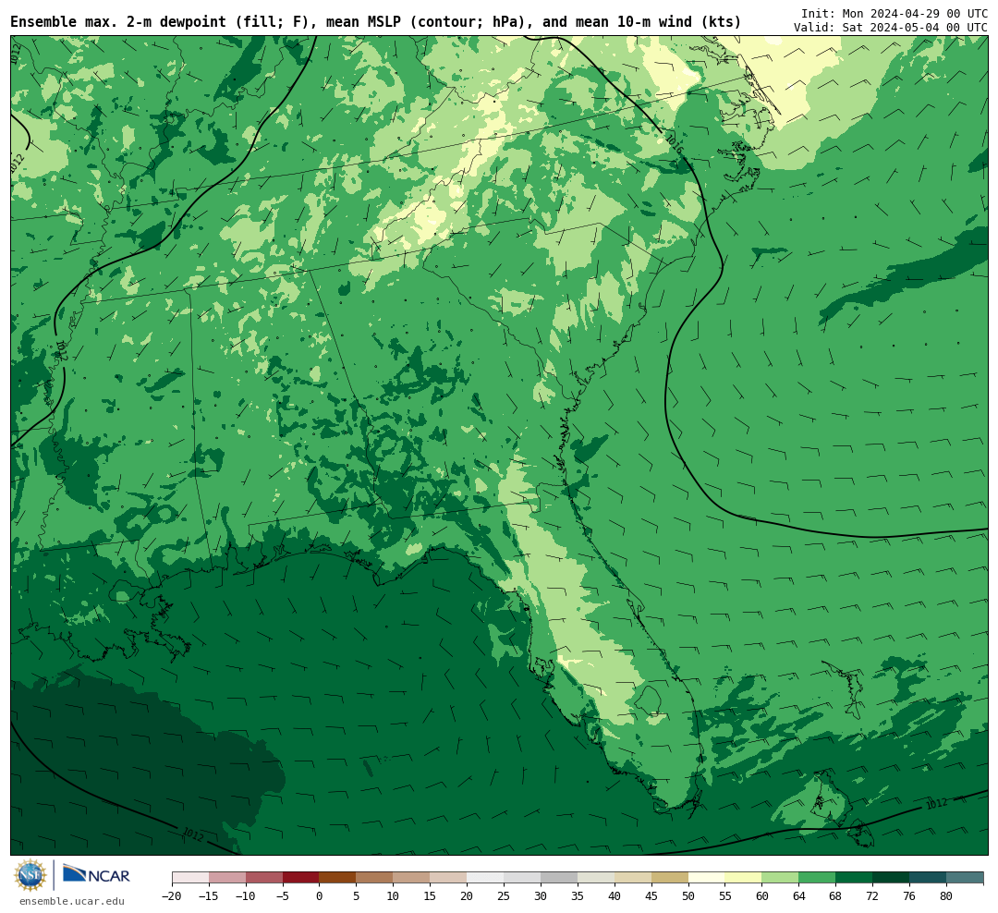Click the Valid: Sat 2024-05-04 00 UTC text
Screen dimensions: 998x913
pyautogui.click(x=891, y=28)
